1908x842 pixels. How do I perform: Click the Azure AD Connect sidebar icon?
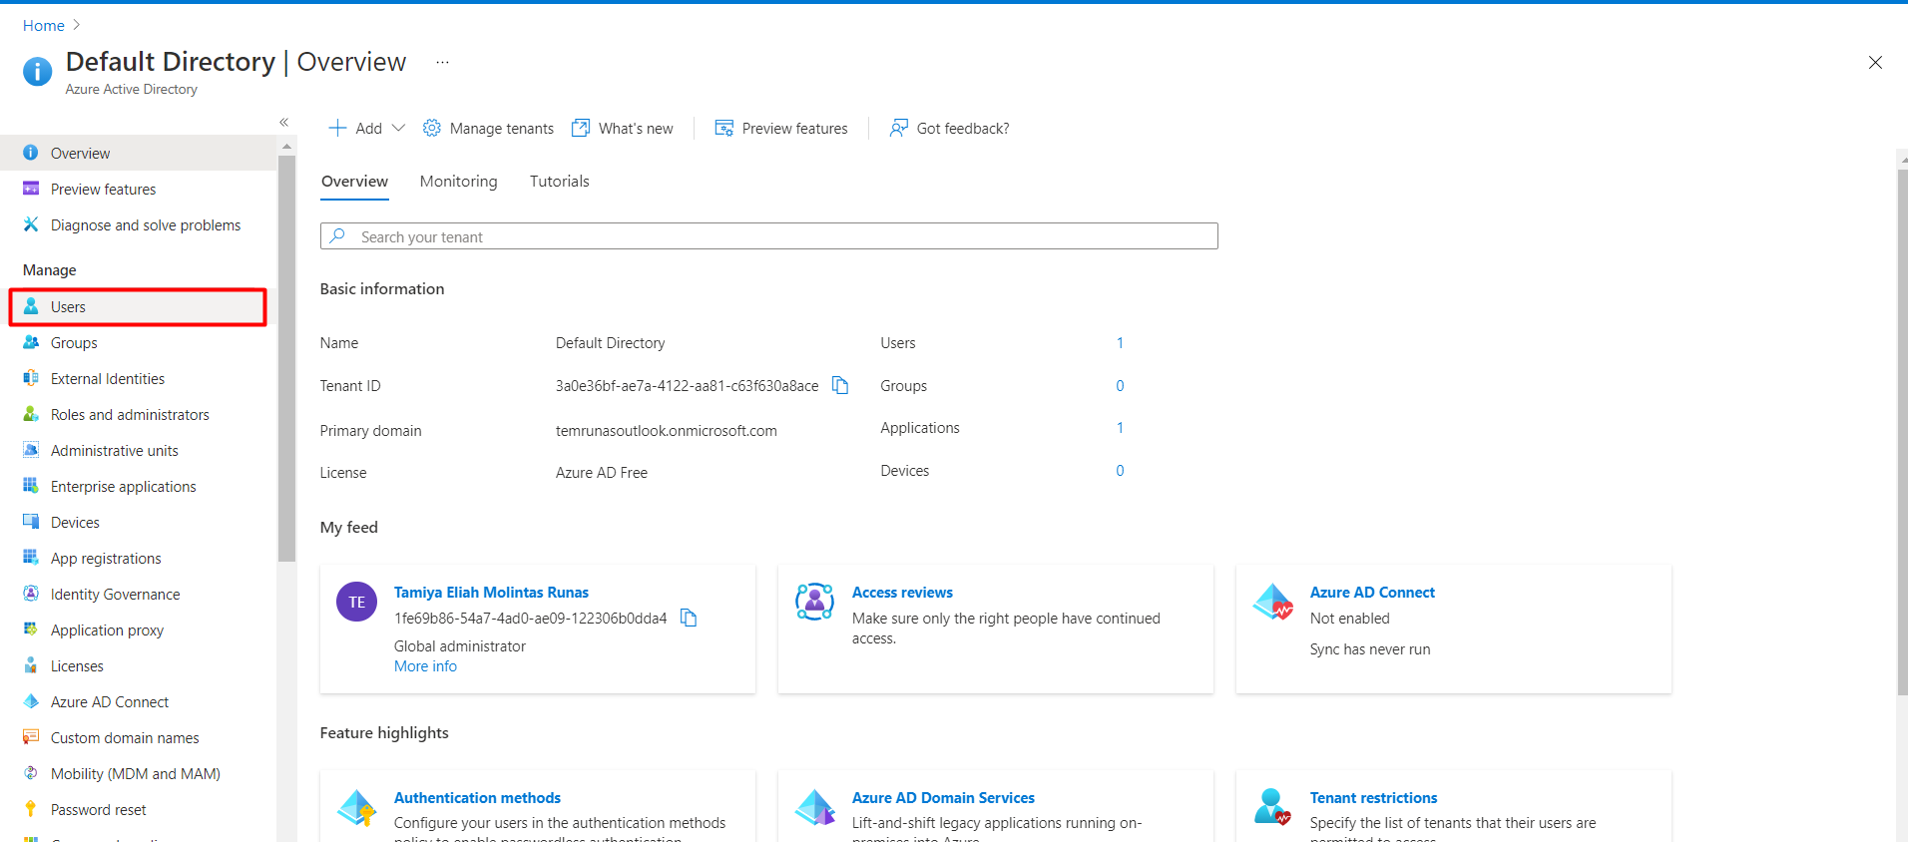tap(31, 701)
